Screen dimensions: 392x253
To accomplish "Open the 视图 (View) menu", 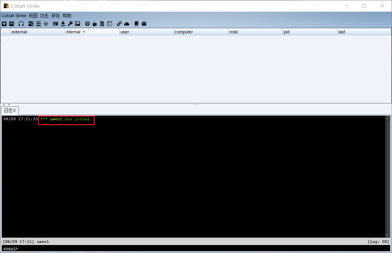I will click(x=33, y=16).
